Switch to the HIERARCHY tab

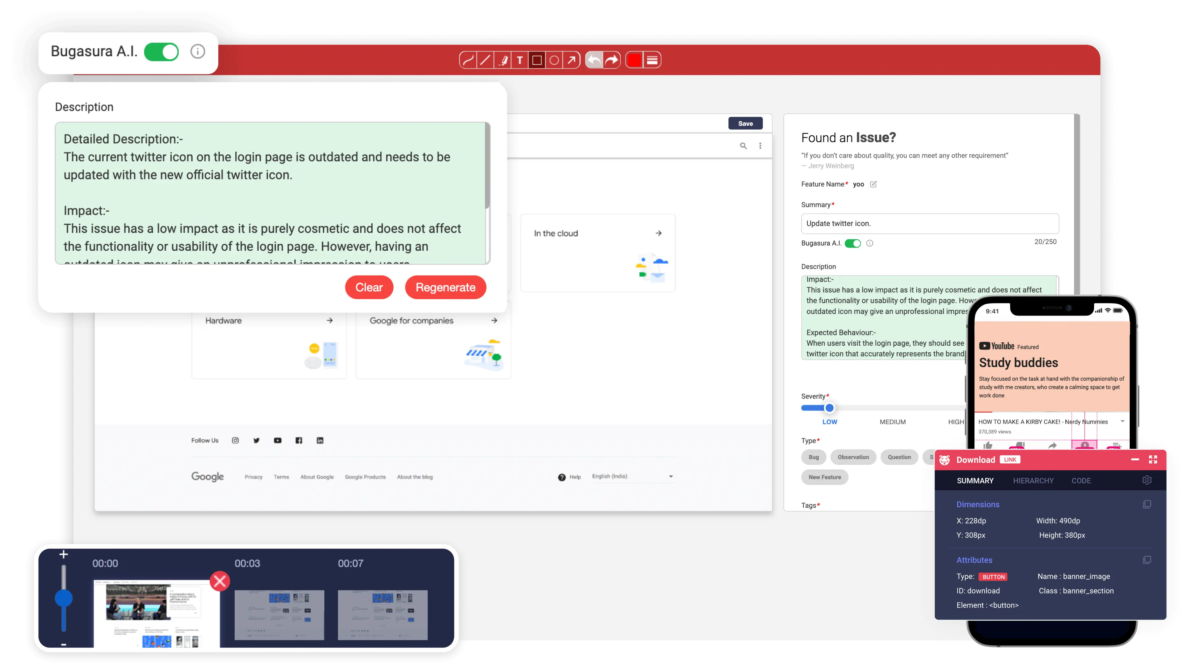[1033, 480]
